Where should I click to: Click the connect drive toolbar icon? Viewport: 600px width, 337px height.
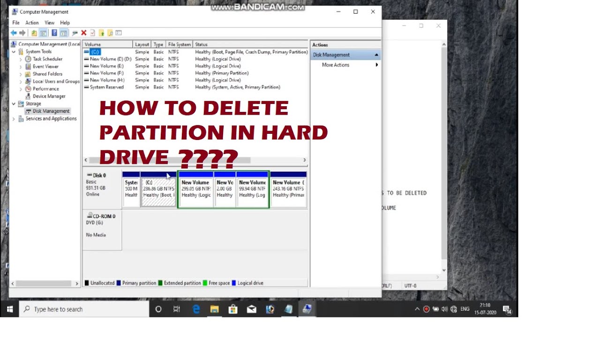[75, 33]
